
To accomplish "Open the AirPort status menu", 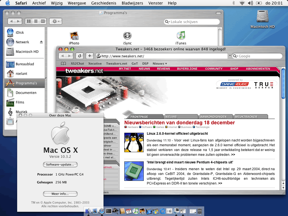I will tap(242, 3).
